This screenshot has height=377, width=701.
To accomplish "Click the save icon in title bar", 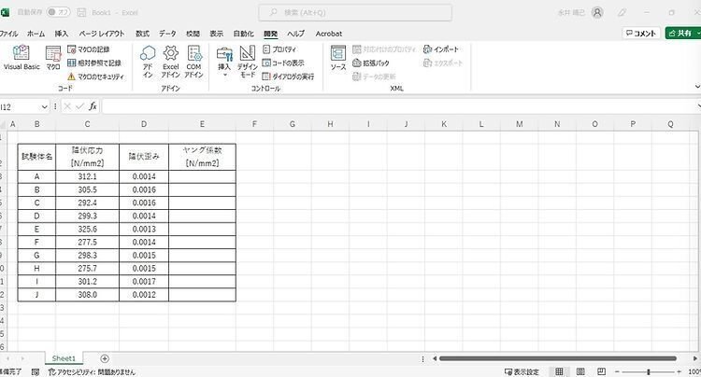I will point(81,12).
